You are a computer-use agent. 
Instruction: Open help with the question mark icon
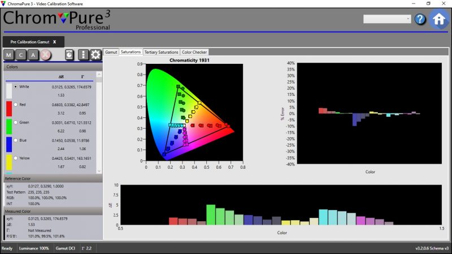tap(420, 19)
